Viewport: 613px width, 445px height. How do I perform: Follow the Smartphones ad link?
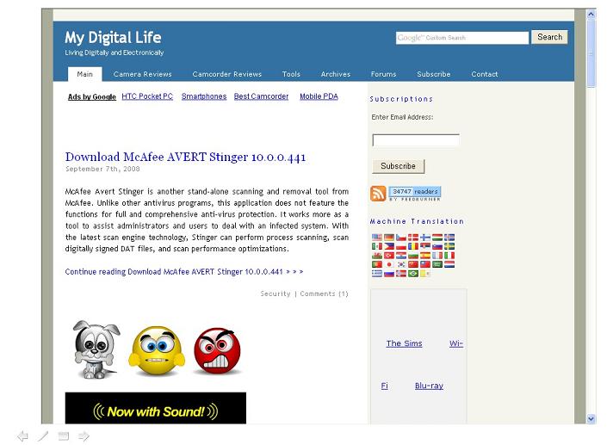pos(204,96)
